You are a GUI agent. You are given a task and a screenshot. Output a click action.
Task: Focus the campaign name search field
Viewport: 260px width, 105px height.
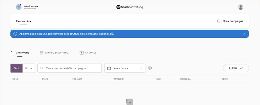tap(70, 68)
